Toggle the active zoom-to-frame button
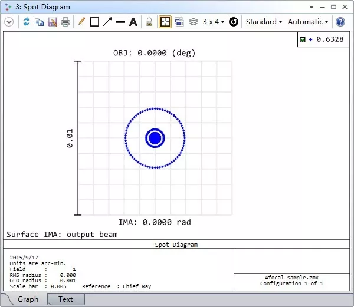 (165, 22)
